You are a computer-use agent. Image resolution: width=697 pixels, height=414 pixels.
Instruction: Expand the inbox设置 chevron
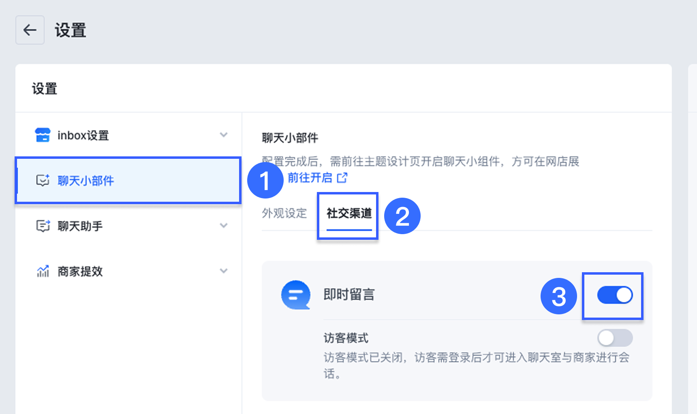pyautogui.click(x=224, y=134)
